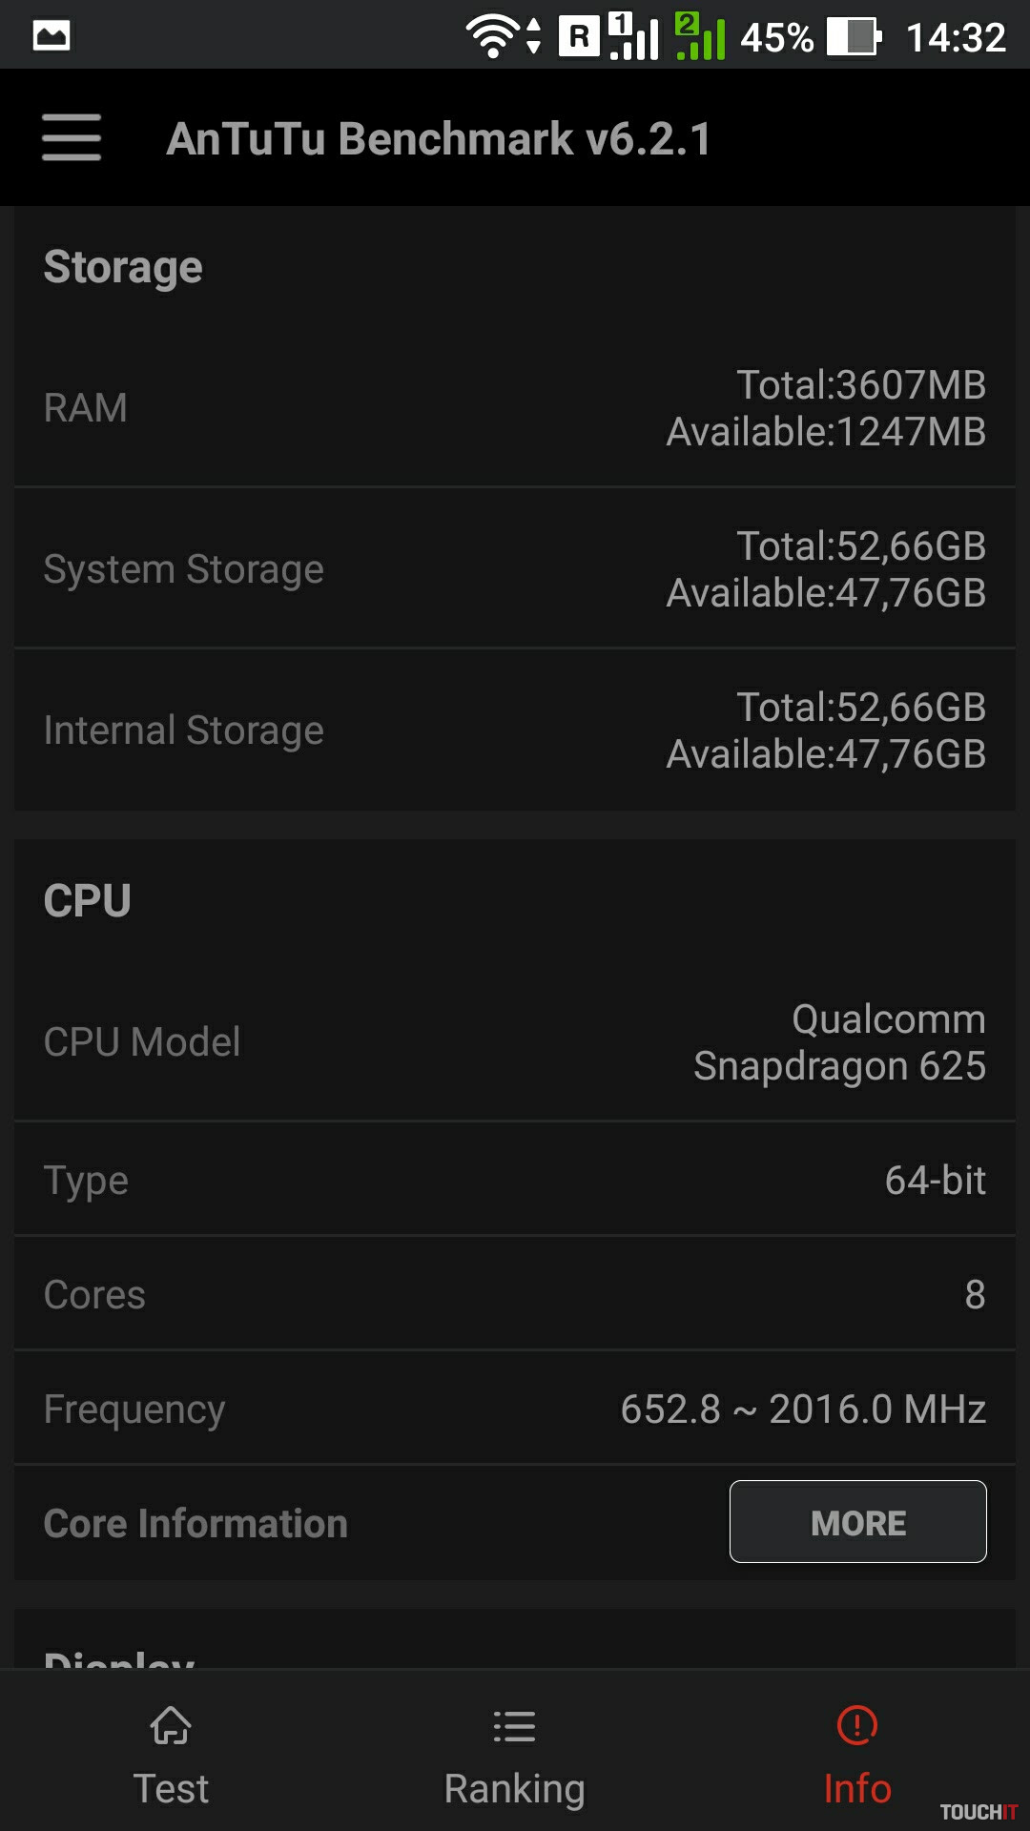Tap the Wi-Fi status icon
This screenshot has width=1030, height=1831.
492,37
